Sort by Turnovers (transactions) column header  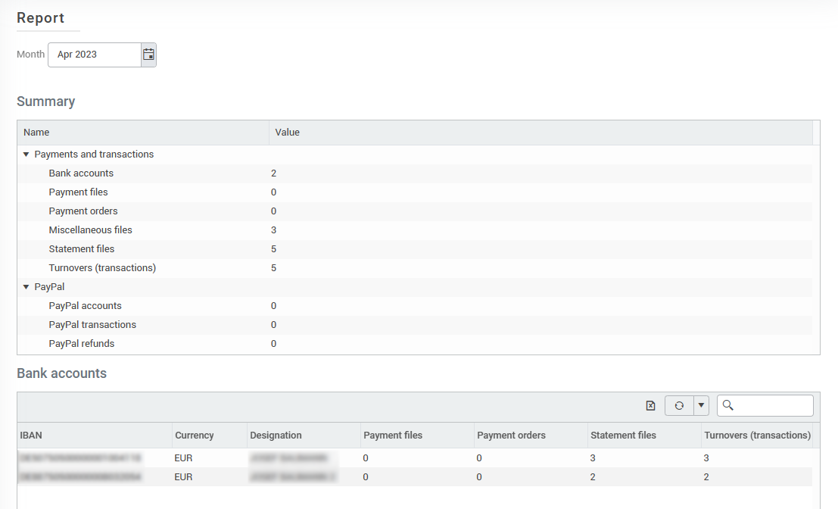(x=757, y=436)
